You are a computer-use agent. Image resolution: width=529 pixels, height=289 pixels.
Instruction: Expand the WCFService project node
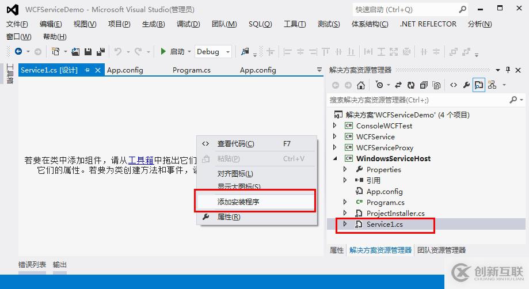(334, 136)
